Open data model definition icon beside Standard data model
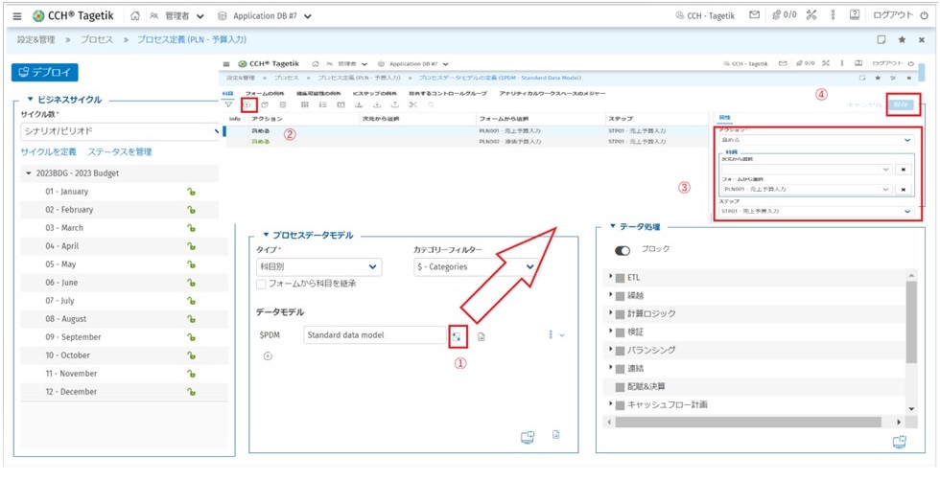The width and height of the screenshot is (940, 481). [x=458, y=335]
